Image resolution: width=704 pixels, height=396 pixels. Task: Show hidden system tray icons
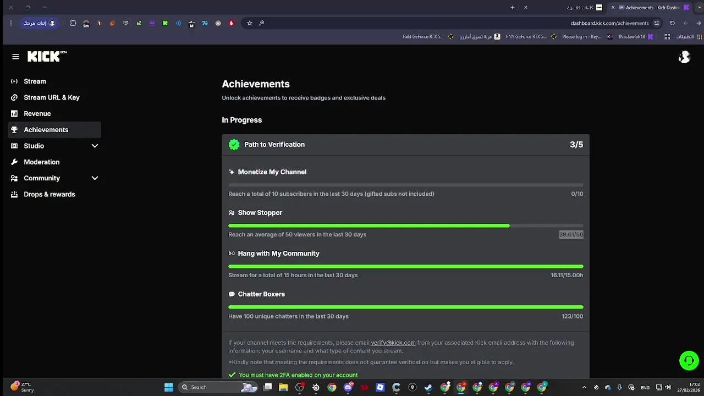click(584, 387)
